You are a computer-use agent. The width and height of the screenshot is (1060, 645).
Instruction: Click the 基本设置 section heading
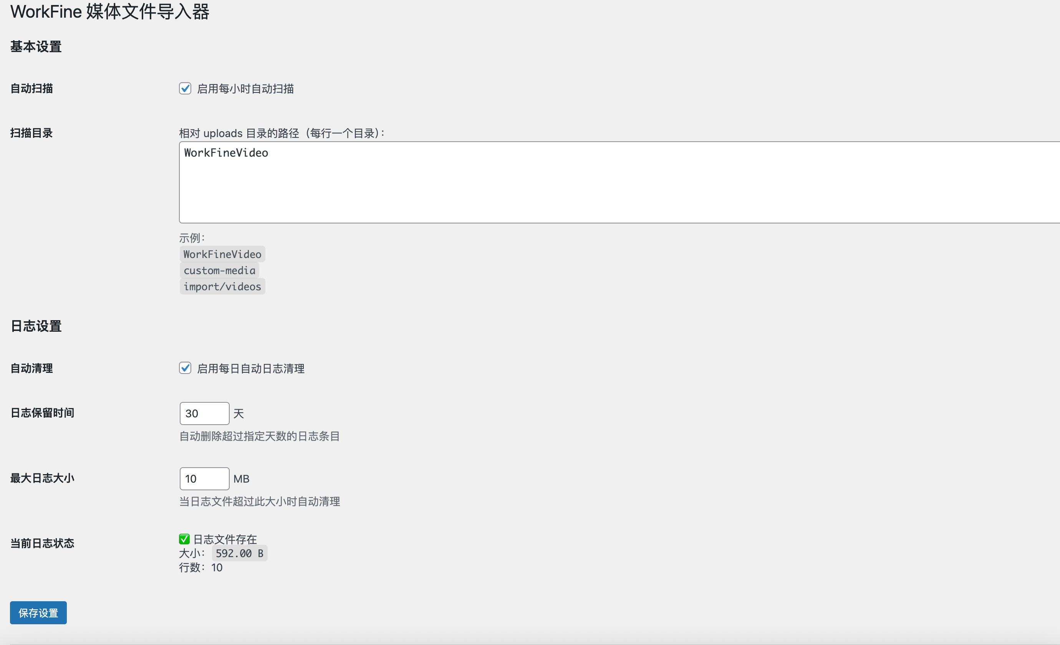[x=36, y=46]
